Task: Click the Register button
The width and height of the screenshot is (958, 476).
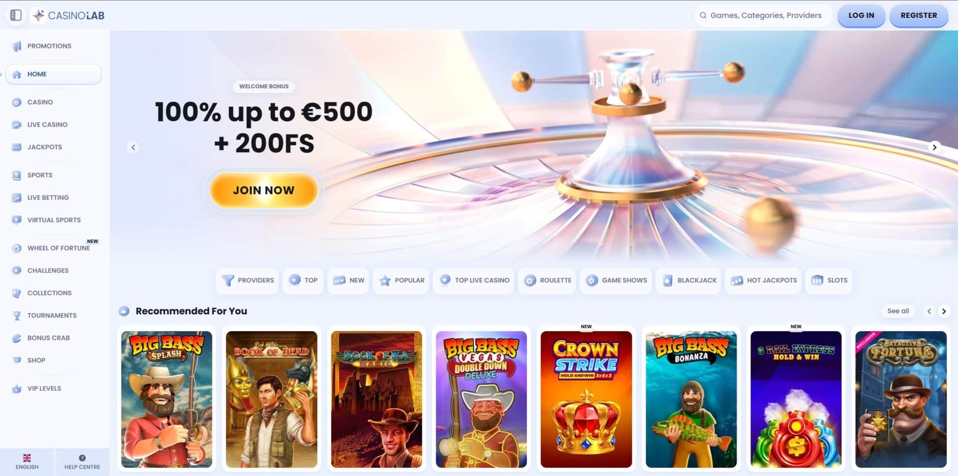Action: coord(919,15)
